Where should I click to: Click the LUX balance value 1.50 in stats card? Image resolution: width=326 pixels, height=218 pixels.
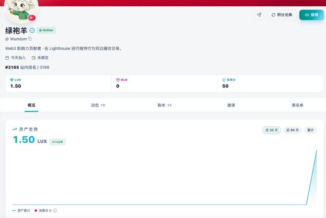16,86
